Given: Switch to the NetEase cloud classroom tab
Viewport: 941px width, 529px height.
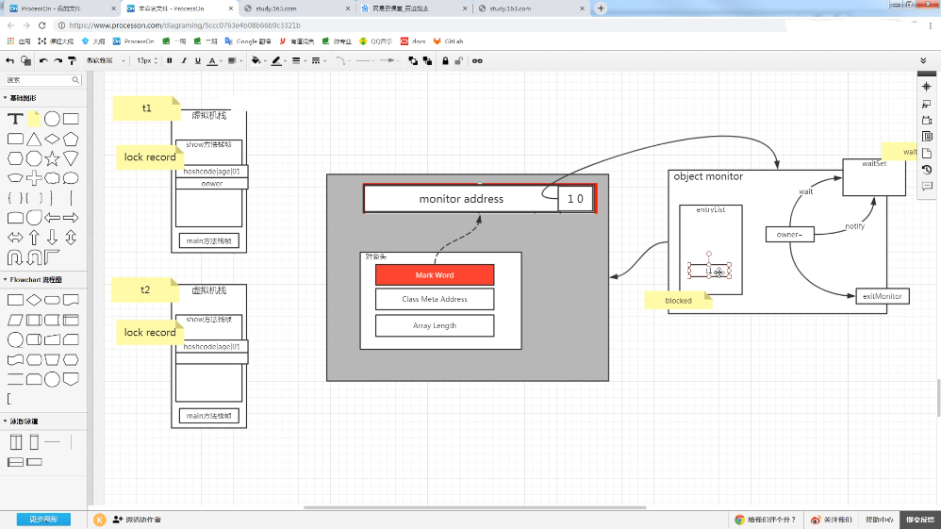Looking at the screenshot, I should click(414, 8).
